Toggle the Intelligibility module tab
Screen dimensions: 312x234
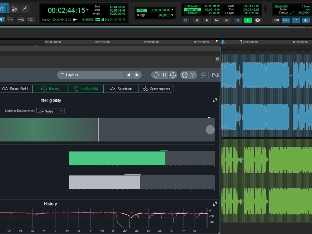85,89
